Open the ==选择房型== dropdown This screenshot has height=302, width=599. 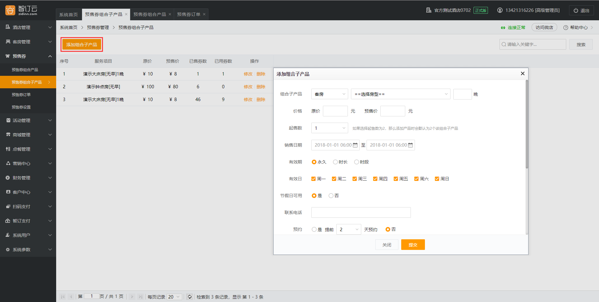[x=401, y=94]
